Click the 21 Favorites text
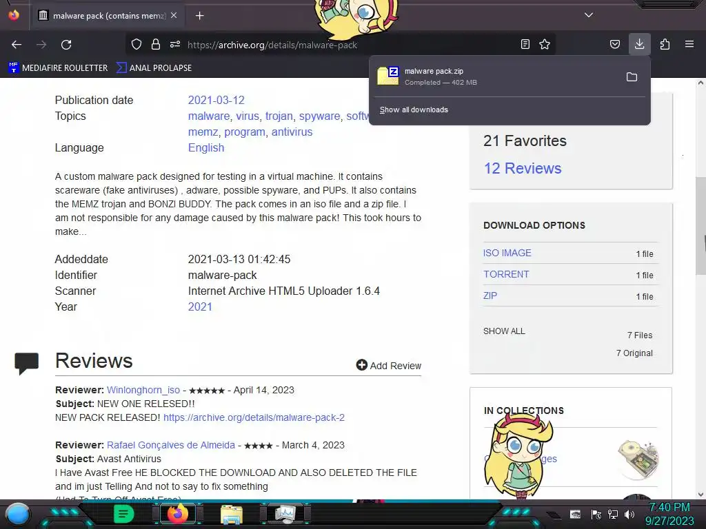Image resolution: width=706 pixels, height=529 pixels. 525,141
